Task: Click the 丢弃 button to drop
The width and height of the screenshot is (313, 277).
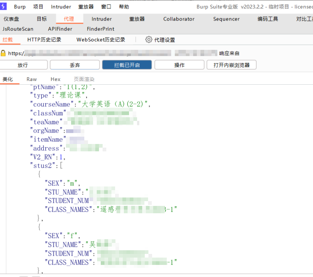Action: [x=75, y=65]
